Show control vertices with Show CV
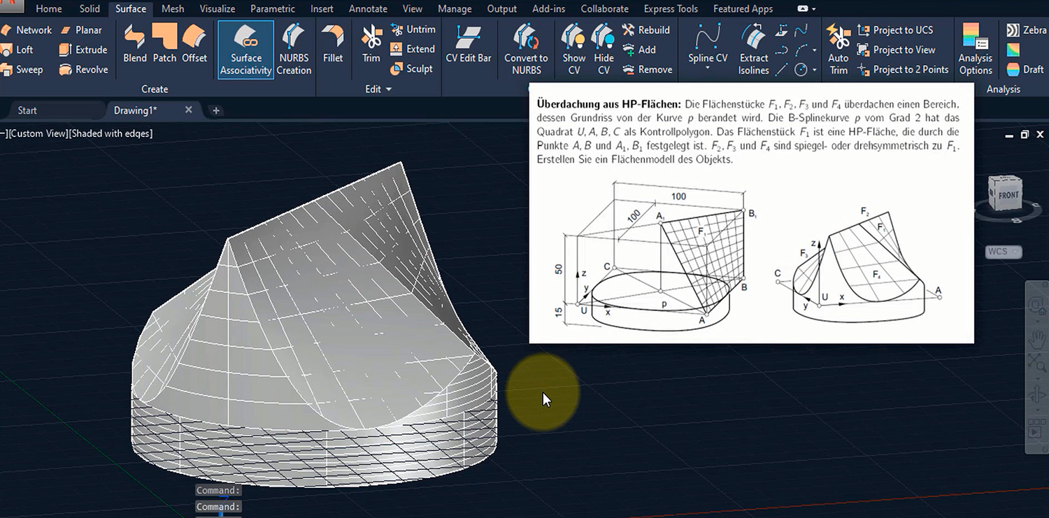 pos(574,49)
